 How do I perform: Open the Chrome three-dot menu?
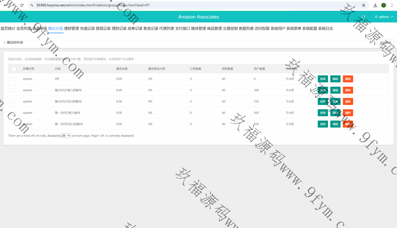click(392, 5)
